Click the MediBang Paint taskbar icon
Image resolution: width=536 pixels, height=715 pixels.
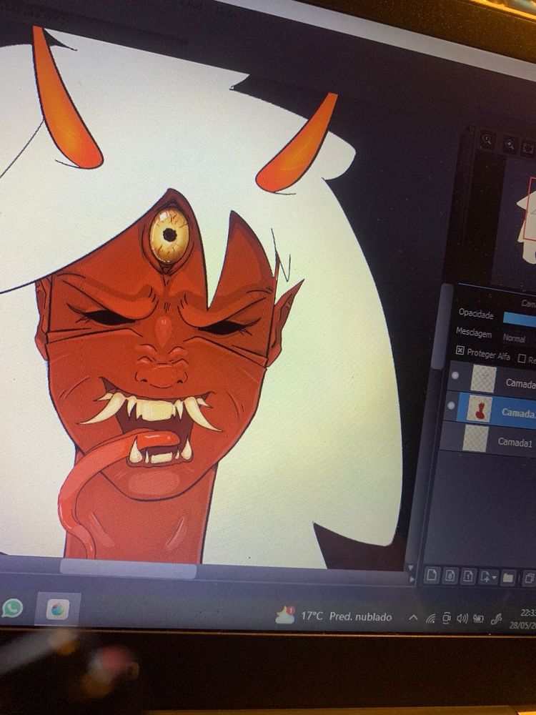coord(58,610)
